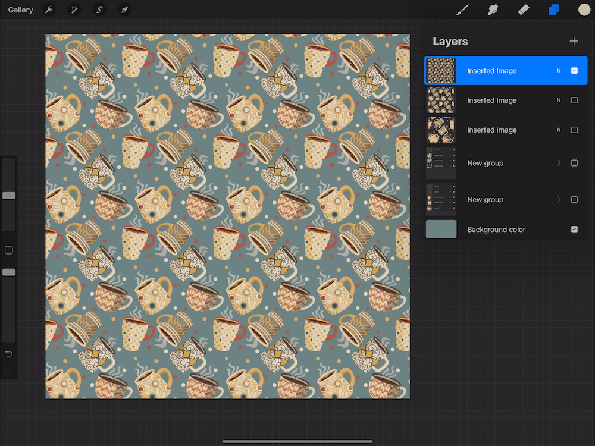The width and height of the screenshot is (595, 446).
Task: Show the second Inserted Image layer
Action: click(x=574, y=100)
